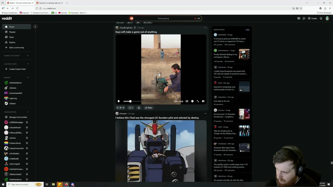Favorite r/2000sNostalgia with its star
This screenshot has height=187, width=333.
[x=27, y=122]
